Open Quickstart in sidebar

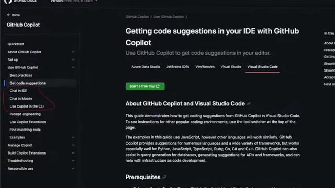(x=16, y=44)
